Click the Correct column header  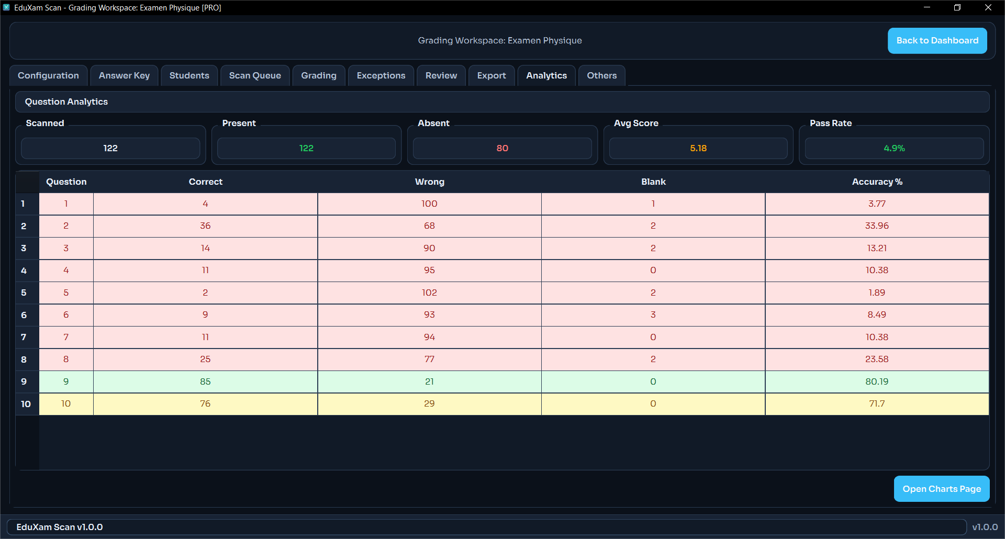tap(205, 182)
